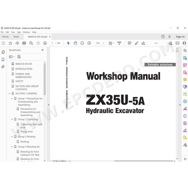Open page thumbnails panel icon
Image resolution: width=188 pixels, height=188 pixels.
coord(3,52)
